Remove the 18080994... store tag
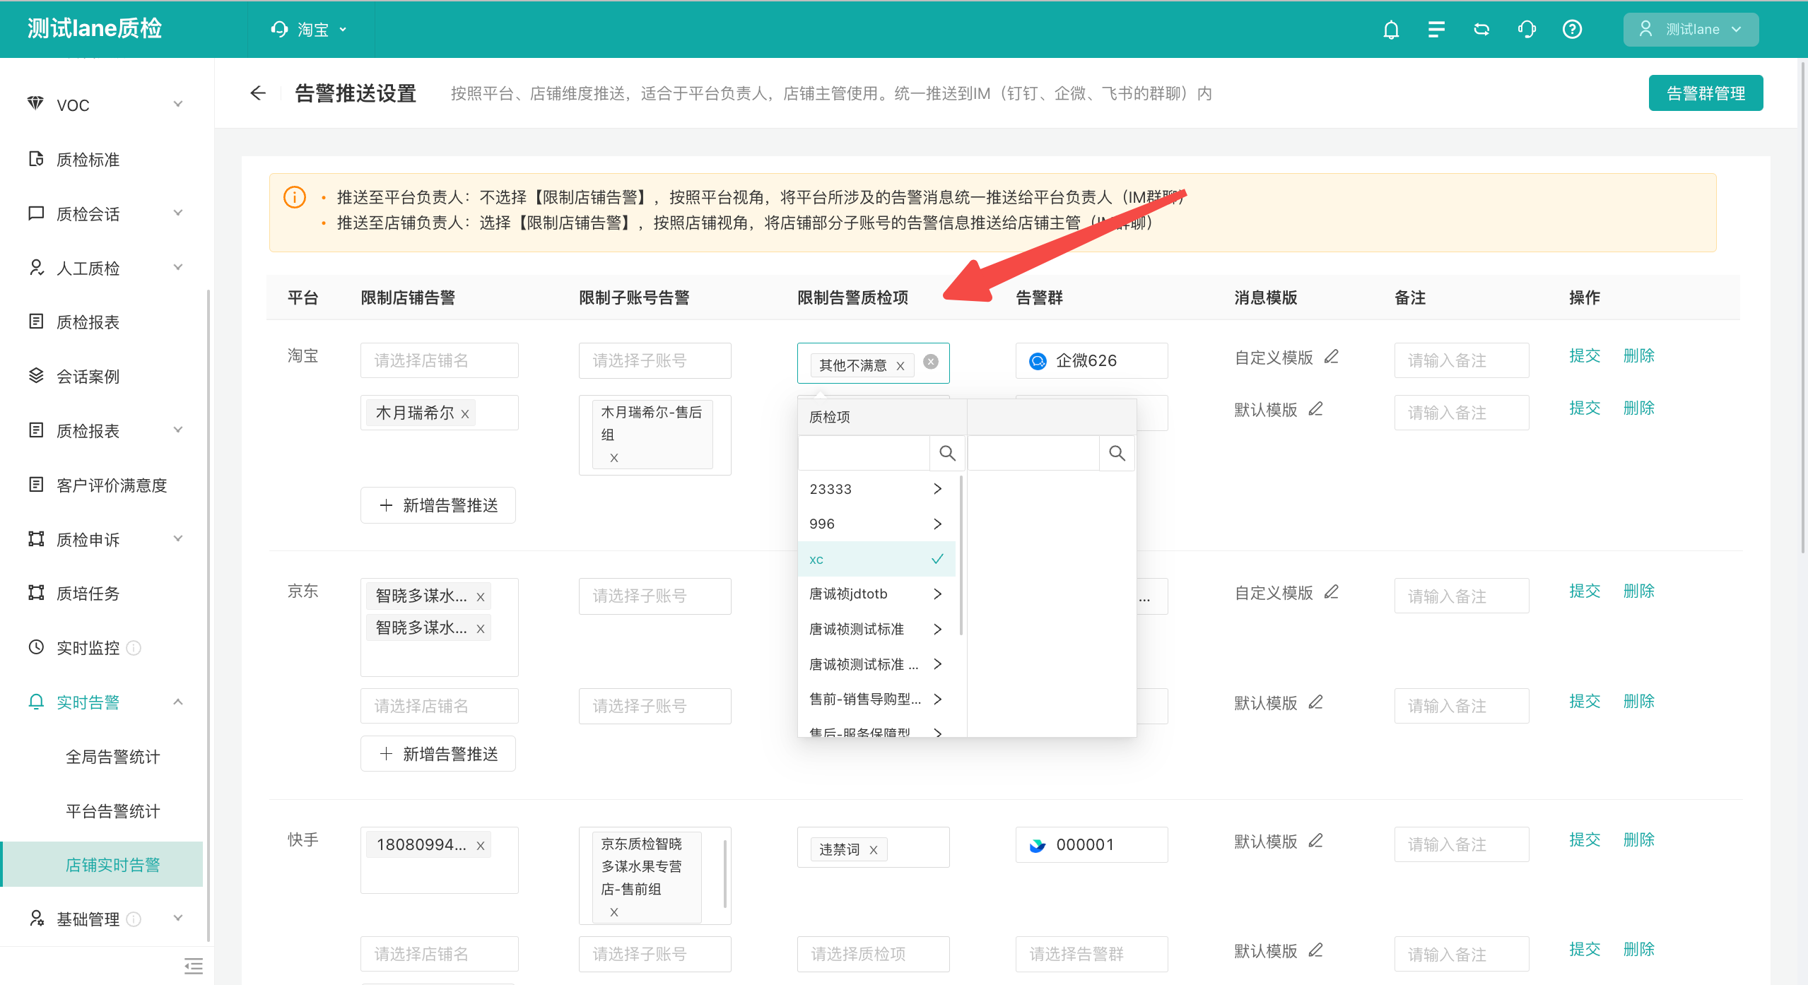This screenshot has height=985, width=1808. pyautogui.click(x=481, y=846)
